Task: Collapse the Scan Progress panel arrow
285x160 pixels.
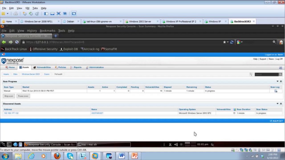Action: tap(277, 81)
